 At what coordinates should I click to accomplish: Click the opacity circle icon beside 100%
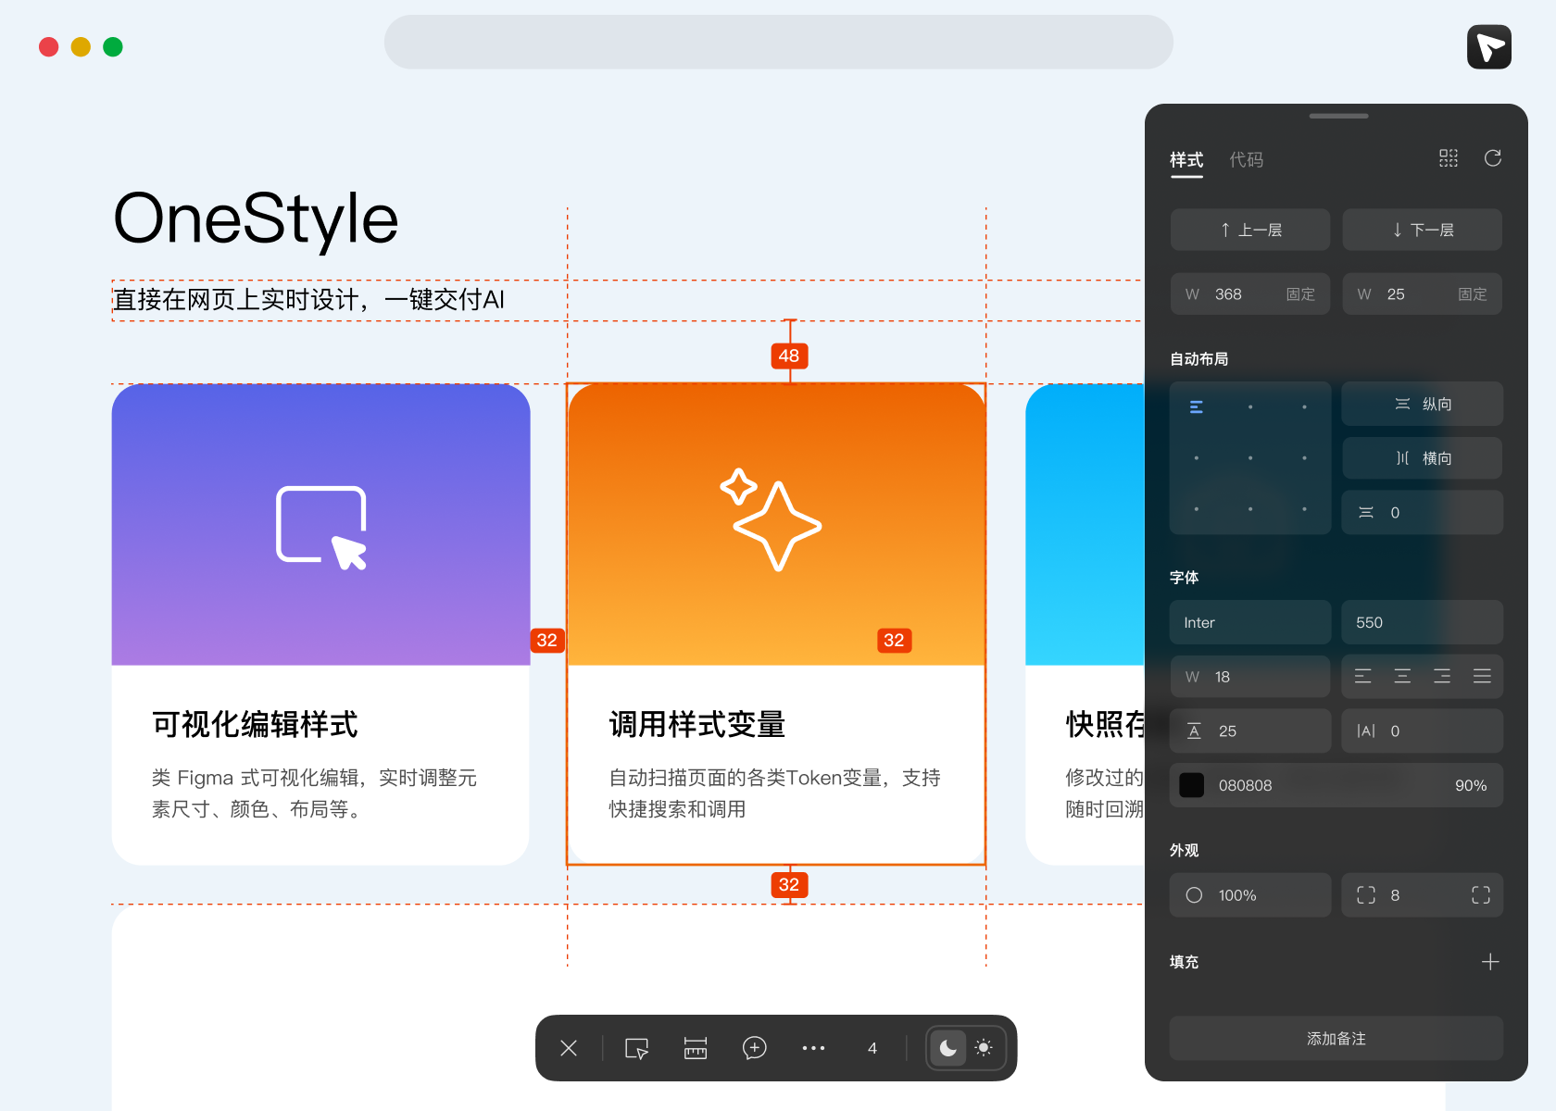click(x=1195, y=895)
